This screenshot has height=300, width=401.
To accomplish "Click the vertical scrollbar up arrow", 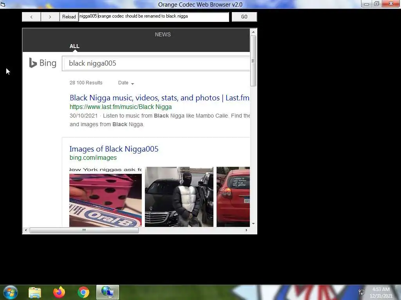I will coord(253,32).
